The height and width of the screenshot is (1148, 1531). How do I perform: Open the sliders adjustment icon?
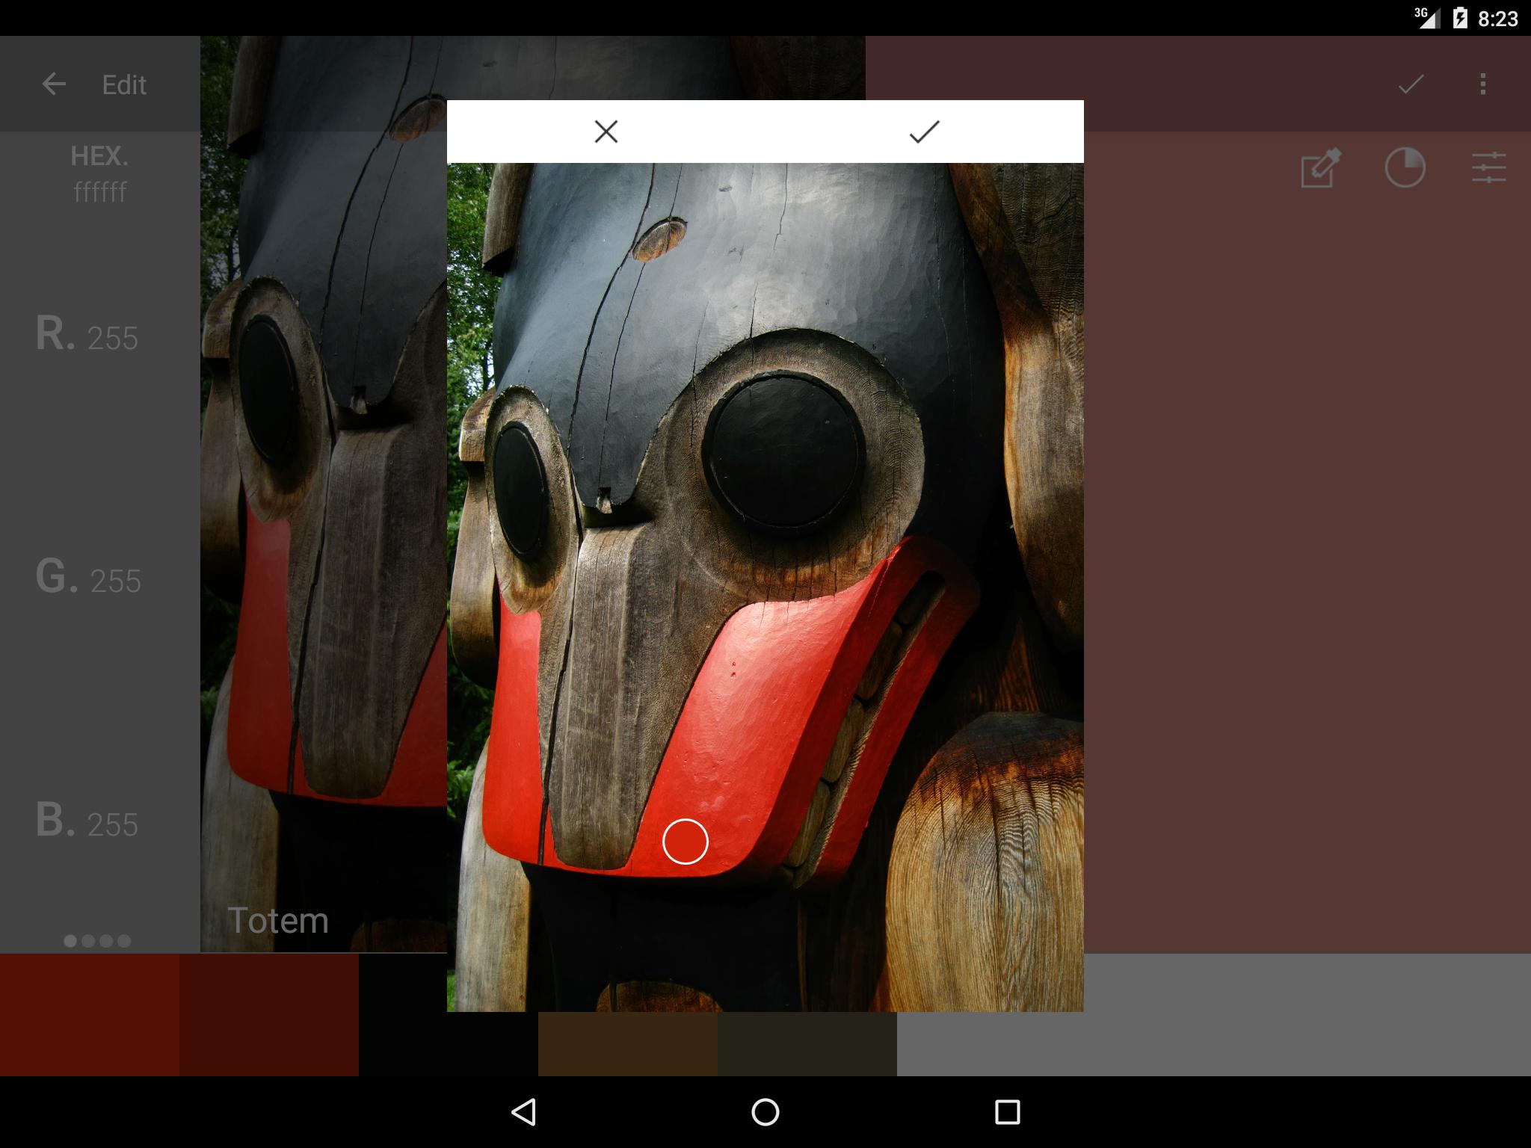[x=1488, y=167]
